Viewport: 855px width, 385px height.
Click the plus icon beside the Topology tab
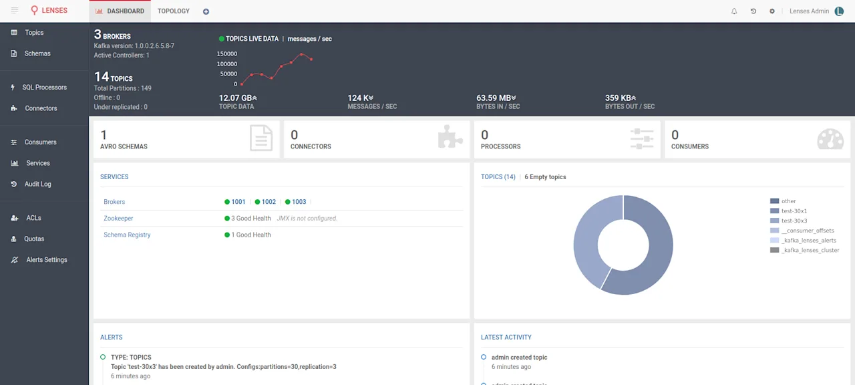(x=206, y=11)
